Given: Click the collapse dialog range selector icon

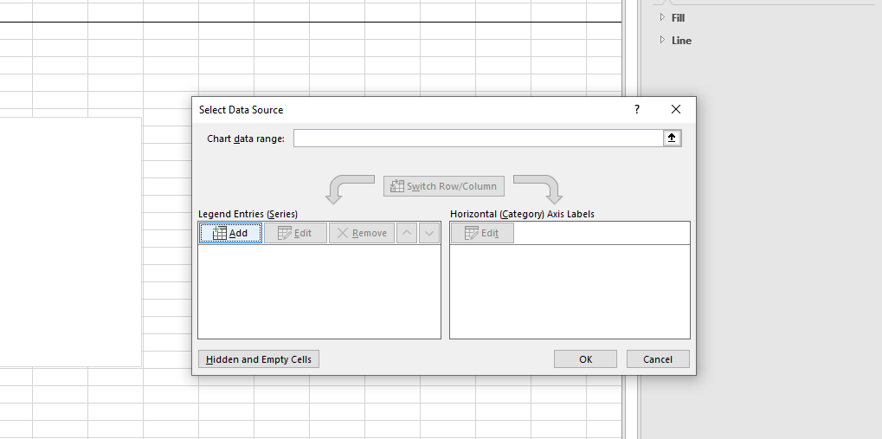Looking at the screenshot, I should 672,139.
